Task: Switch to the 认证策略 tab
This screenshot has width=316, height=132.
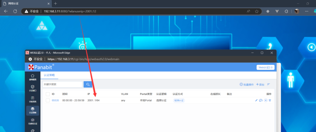Action: 49,75
